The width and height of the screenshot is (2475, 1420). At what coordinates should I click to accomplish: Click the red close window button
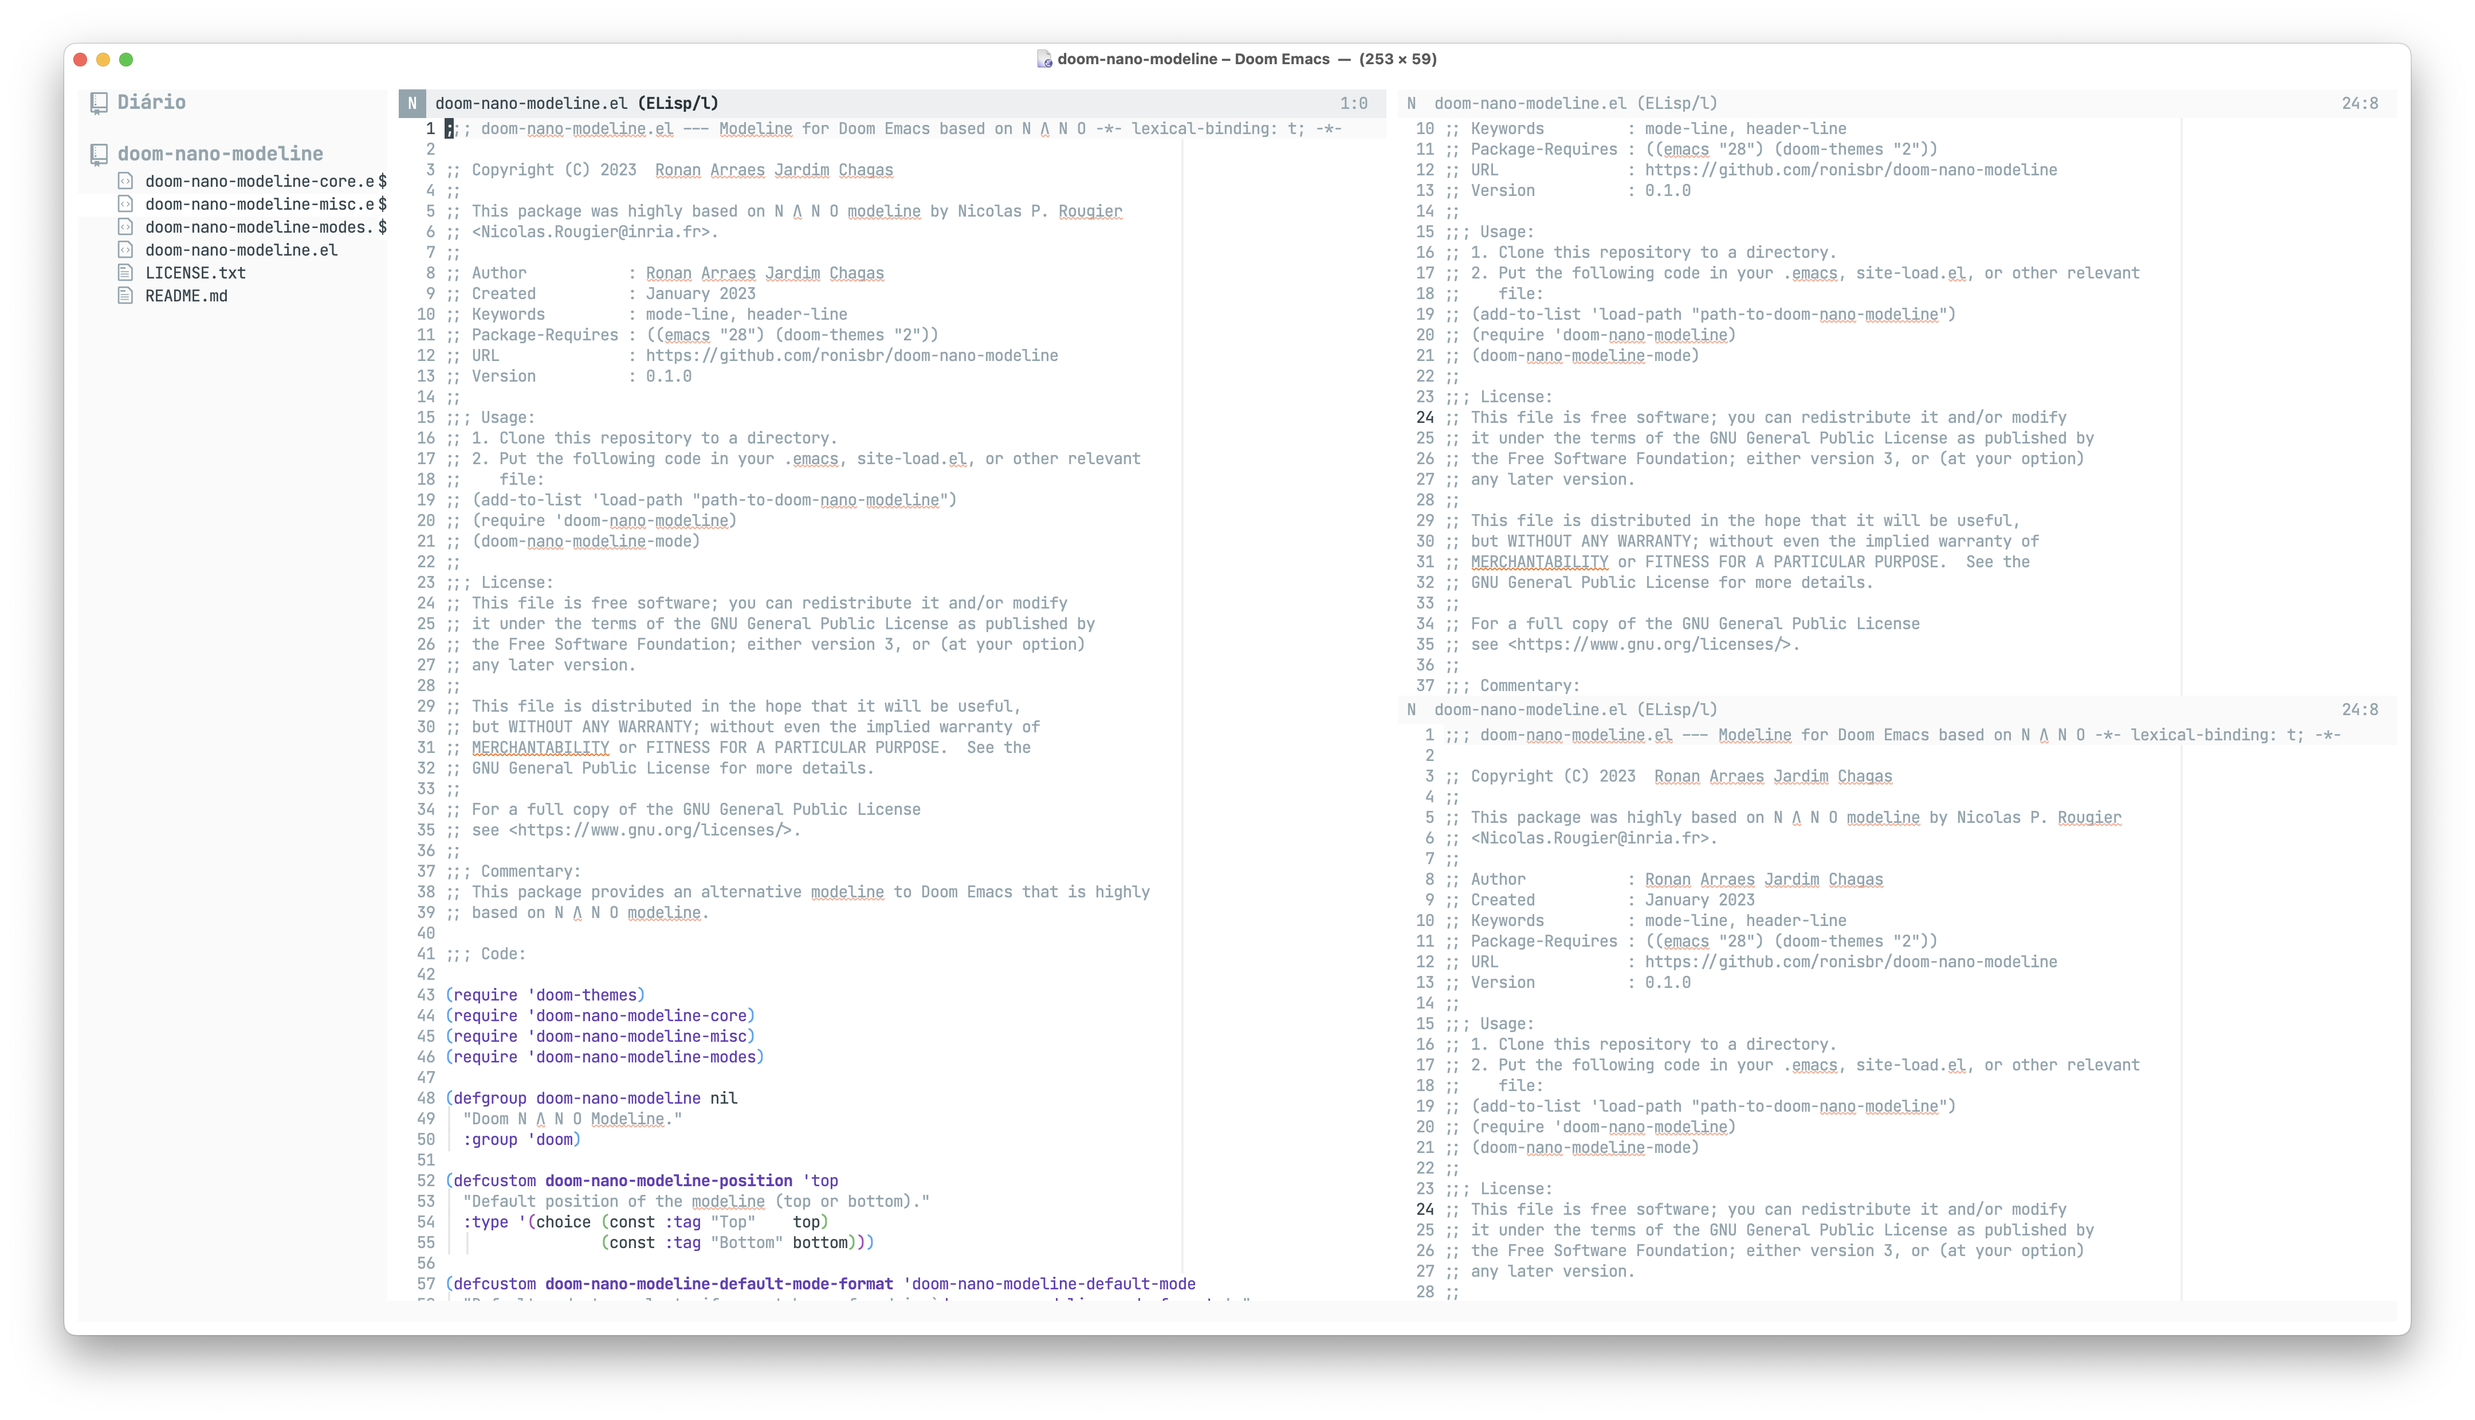pos(81,60)
